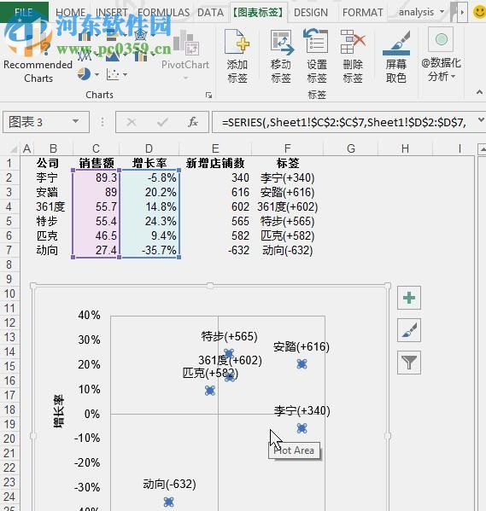486x511 pixels.
Task: Select cell containing -632 in column E
Action: click(x=215, y=250)
